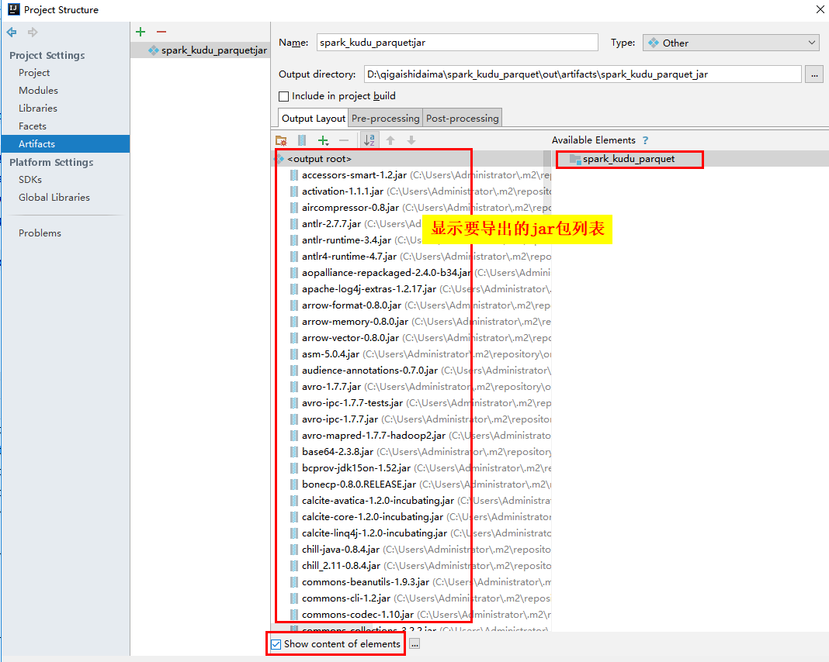Screen dimensions: 829x662
Task: Select arrow-memory-0.8.0.jar entry
Action: click(355, 322)
